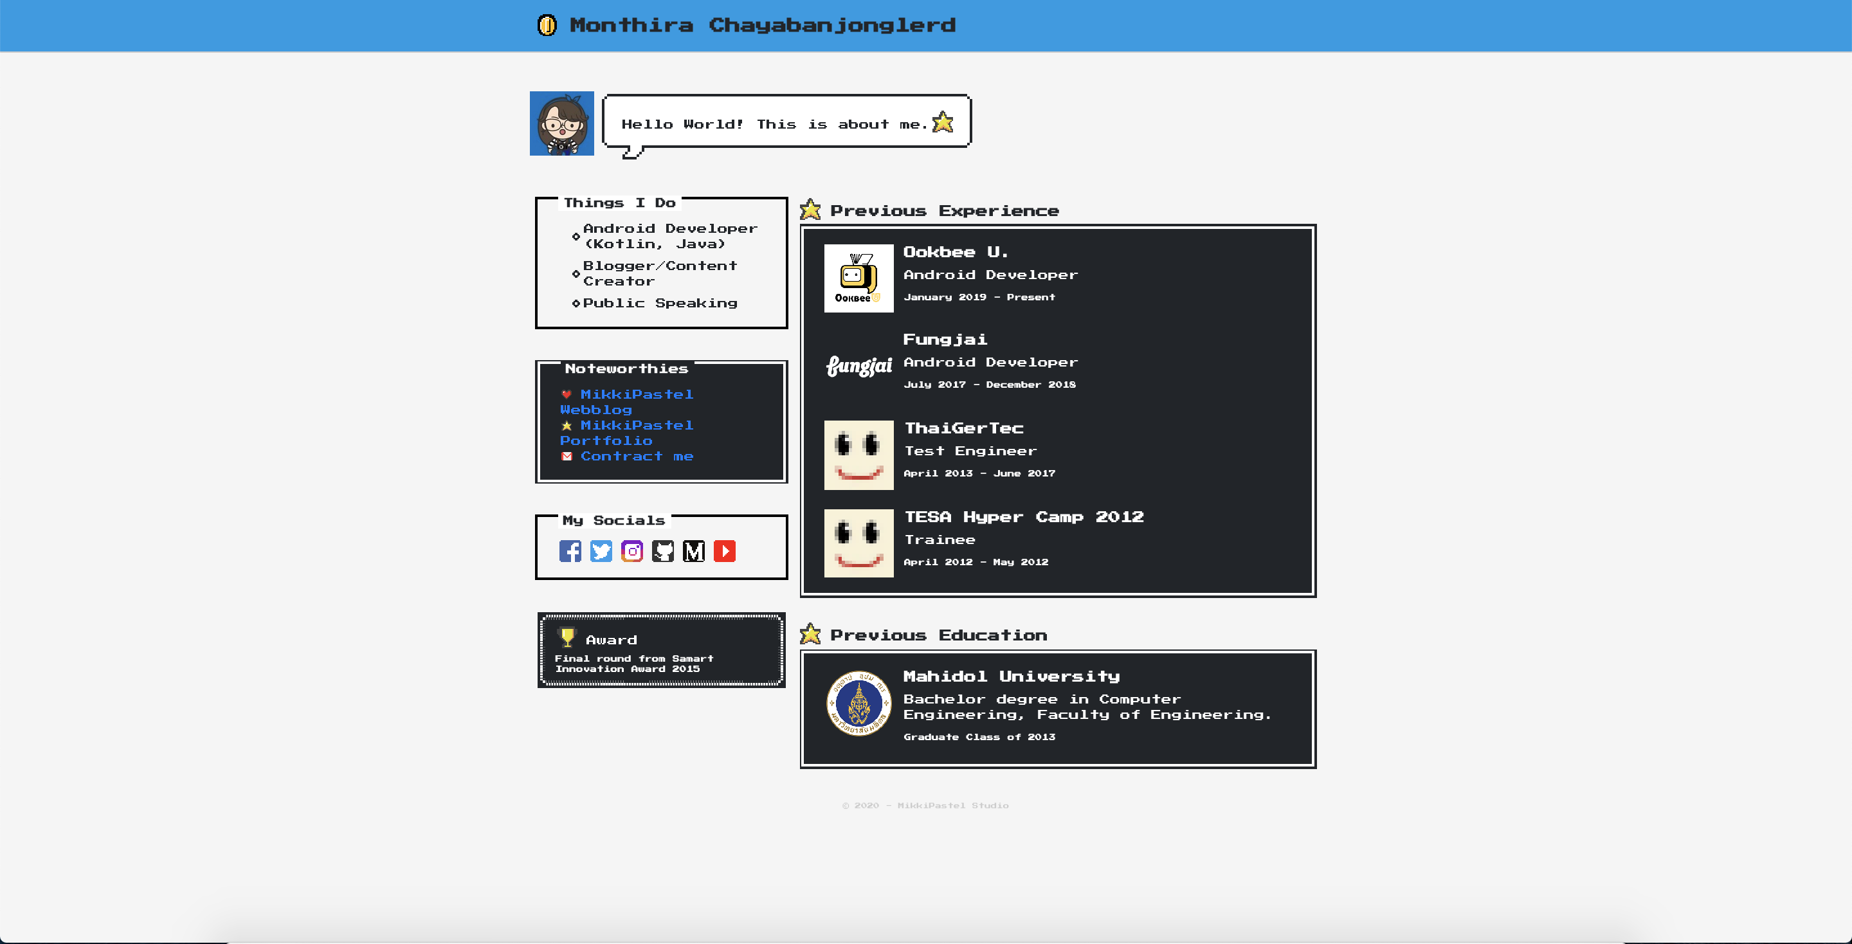Click the 'ThaiGerTec' company name

[x=963, y=428]
